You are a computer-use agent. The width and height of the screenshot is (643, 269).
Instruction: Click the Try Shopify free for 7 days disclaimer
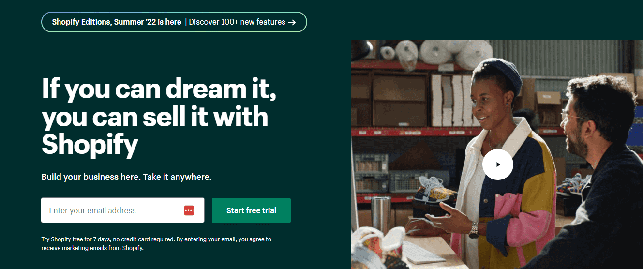[x=156, y=244]
